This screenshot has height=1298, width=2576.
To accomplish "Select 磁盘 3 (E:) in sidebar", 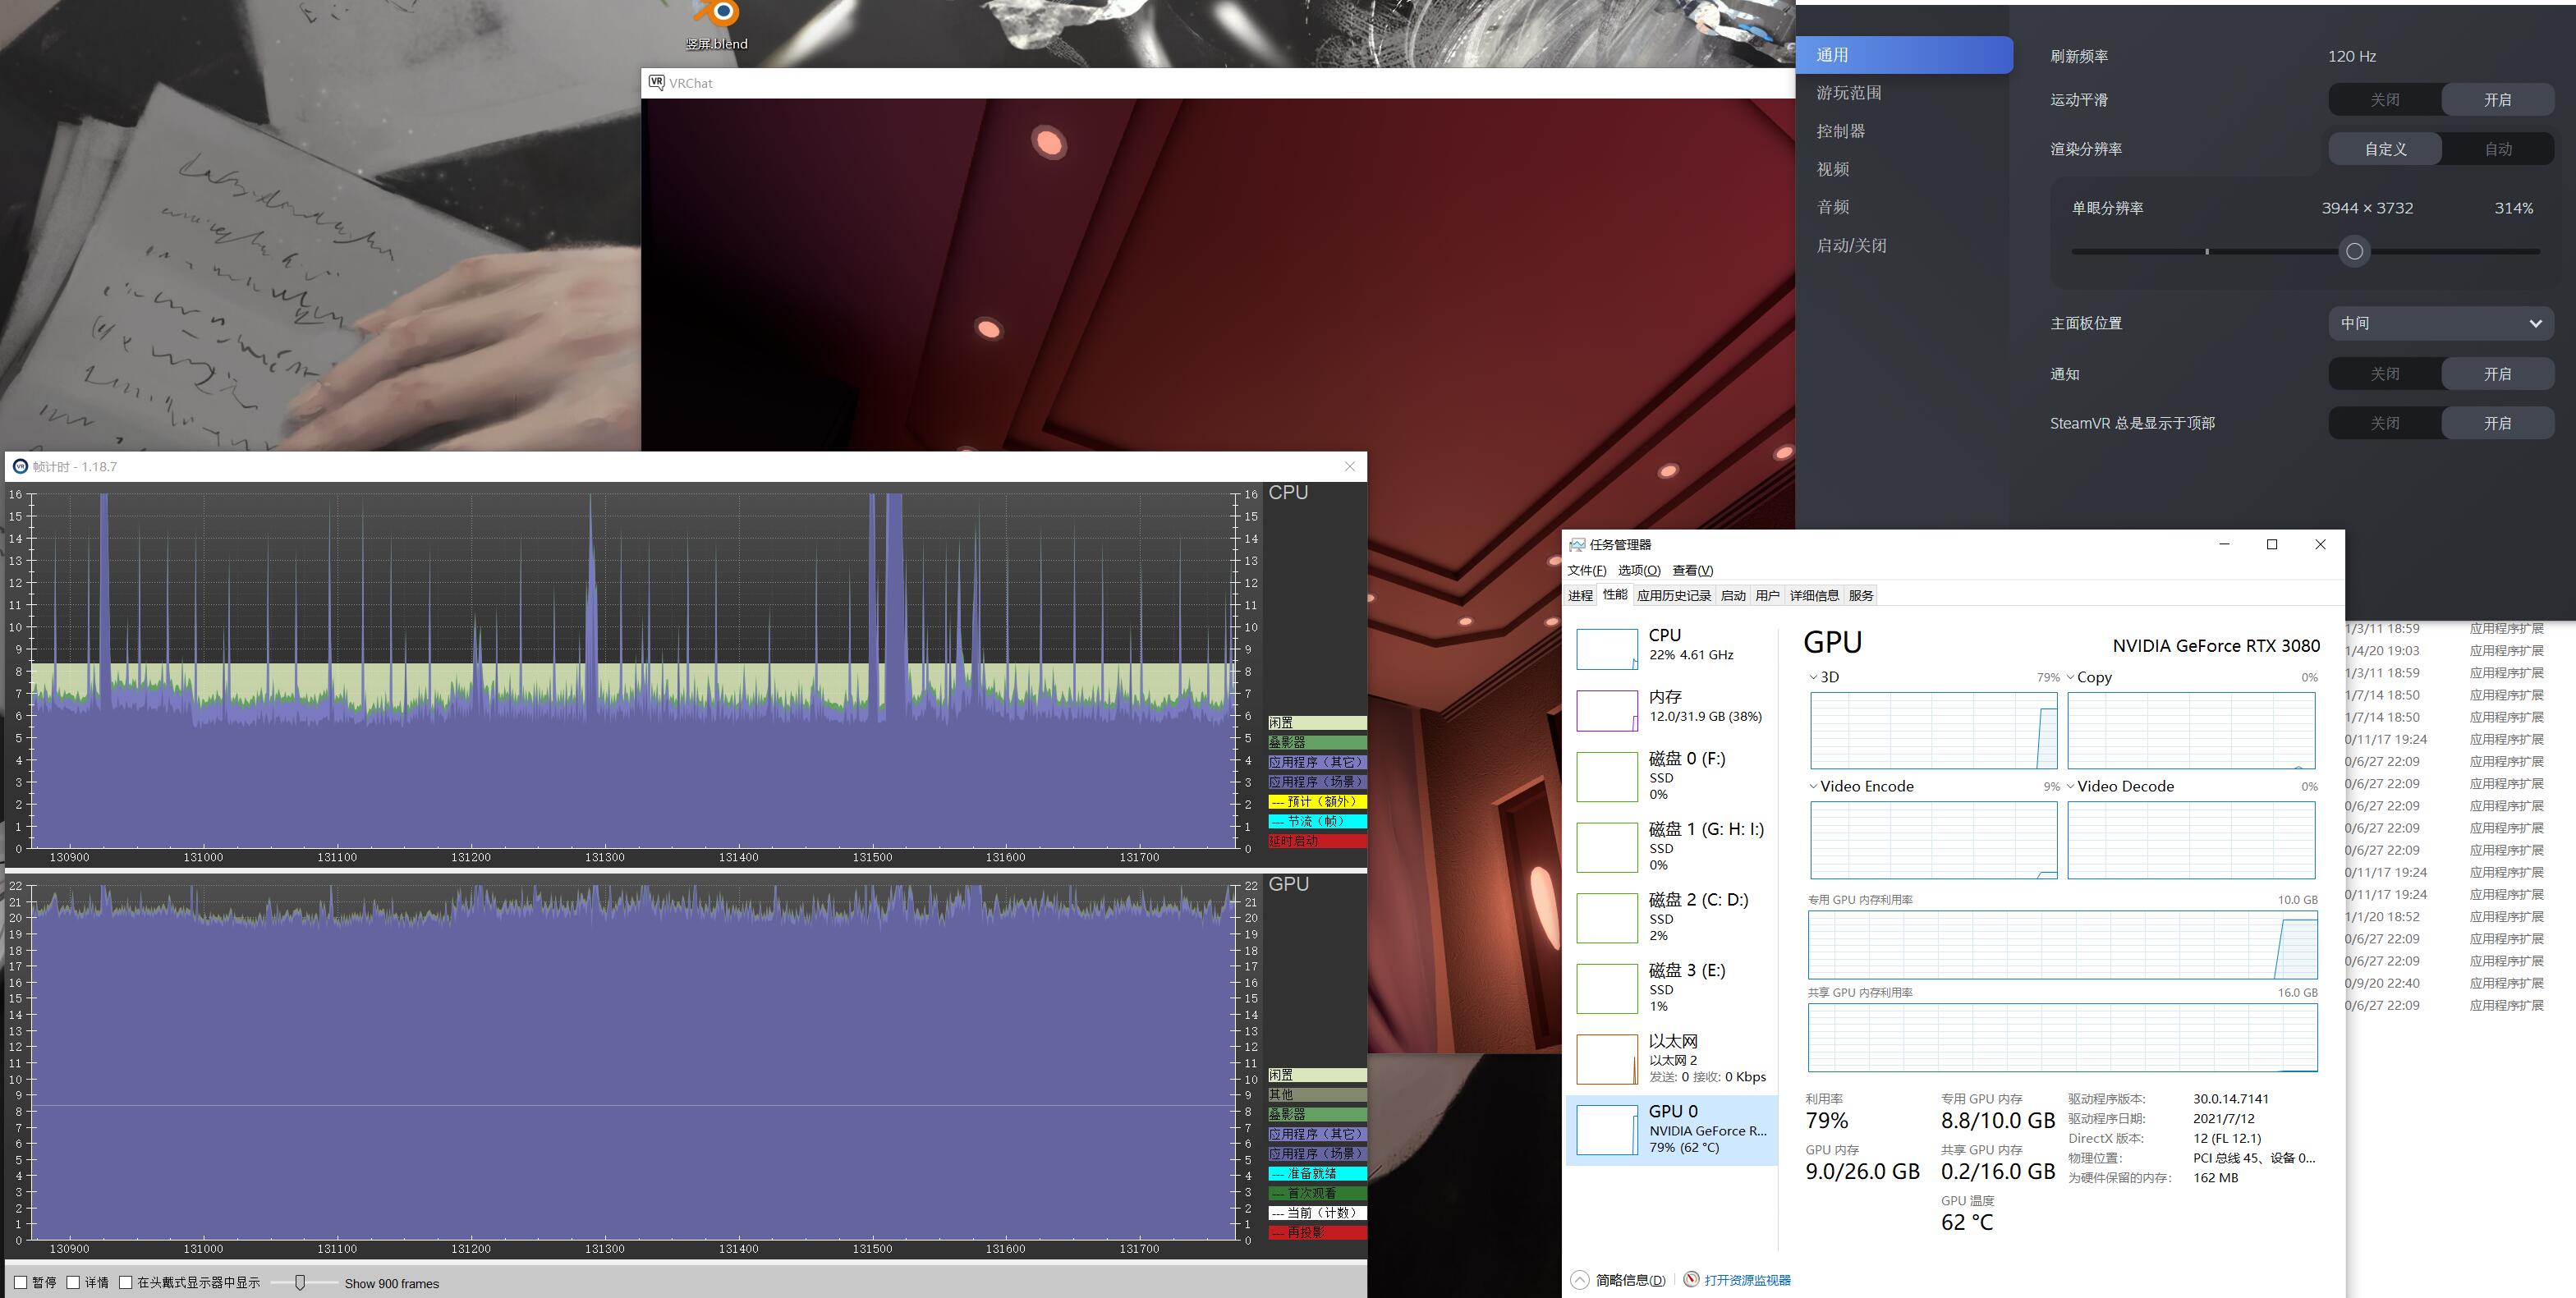I will tap(1672, 987).
